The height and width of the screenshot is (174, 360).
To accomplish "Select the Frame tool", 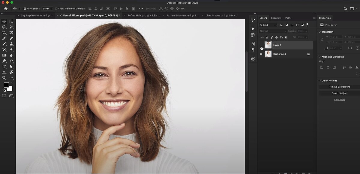I will pyautogui.click(x=11, y=33).
